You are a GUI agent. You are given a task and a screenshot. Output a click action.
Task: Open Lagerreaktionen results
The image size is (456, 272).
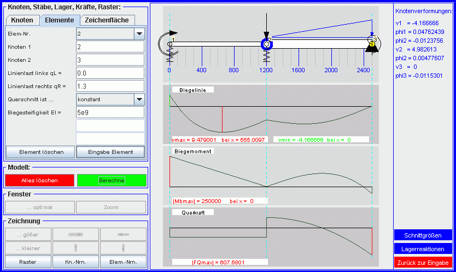423,248
